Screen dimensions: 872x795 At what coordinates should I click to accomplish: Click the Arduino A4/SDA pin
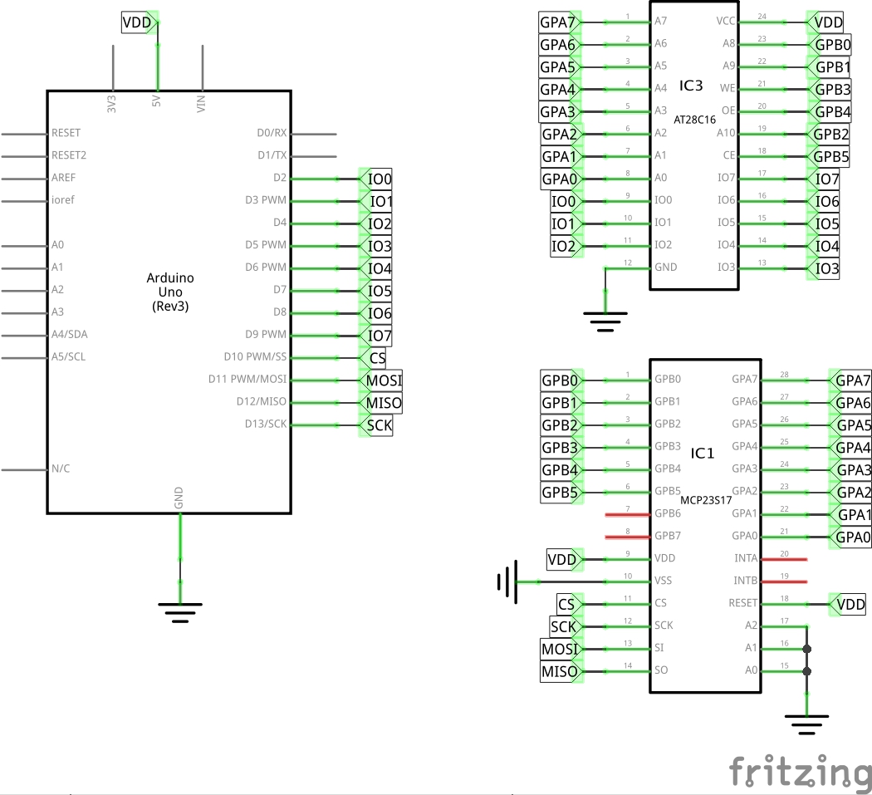pyautogui.click(x=24, y=336)
